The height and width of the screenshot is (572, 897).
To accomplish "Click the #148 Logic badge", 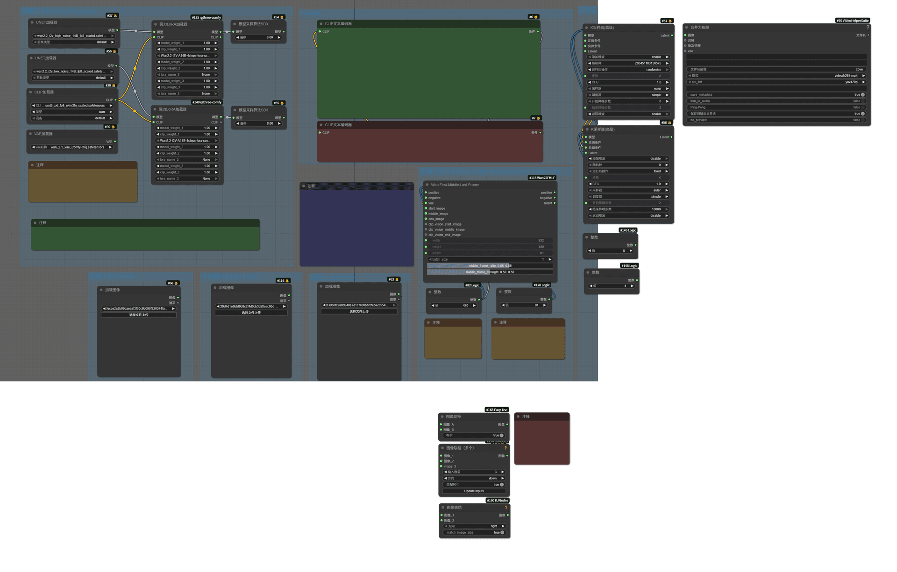I will (629, 265).
